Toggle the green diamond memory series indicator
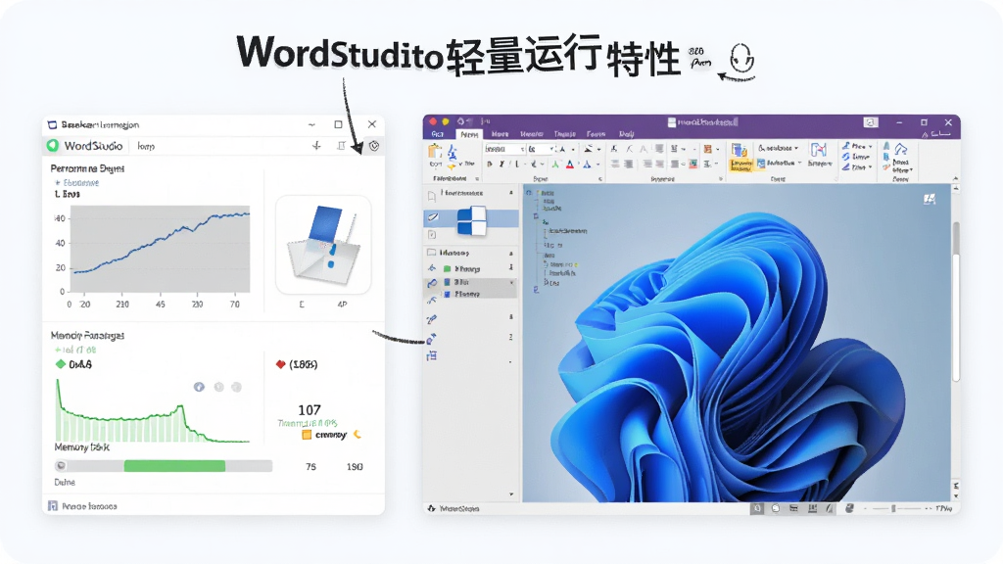The height and width of the screenshot is (564, 1003). click(x=61, y=364)
